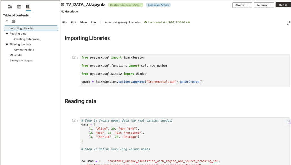The width and height of the screenshot is (291, 165).
Task: Click the notebook file icon beside TV_DATA_AU.ipynb
Action: click(62, 5)
